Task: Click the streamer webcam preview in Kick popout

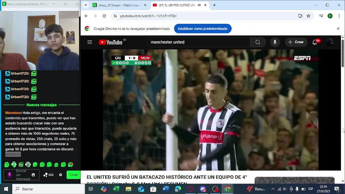Action: tap(40, 40)
